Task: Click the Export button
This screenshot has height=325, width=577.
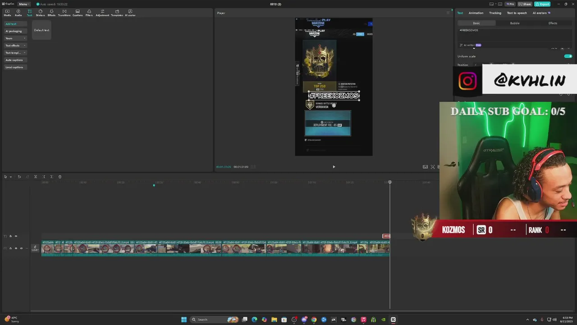Action: click(x=542, y=4)
